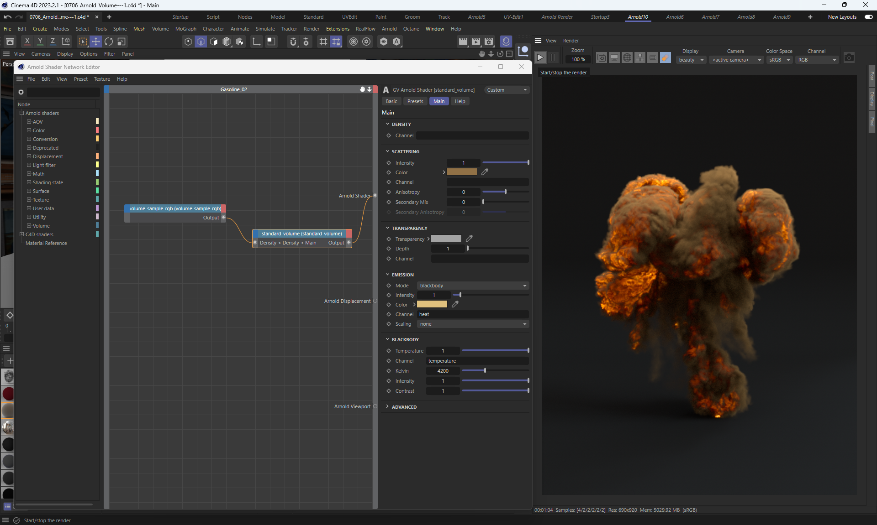877x525 pixels.
Task: Select the Move tool in toolbar
Action: (x=96, y=42)
